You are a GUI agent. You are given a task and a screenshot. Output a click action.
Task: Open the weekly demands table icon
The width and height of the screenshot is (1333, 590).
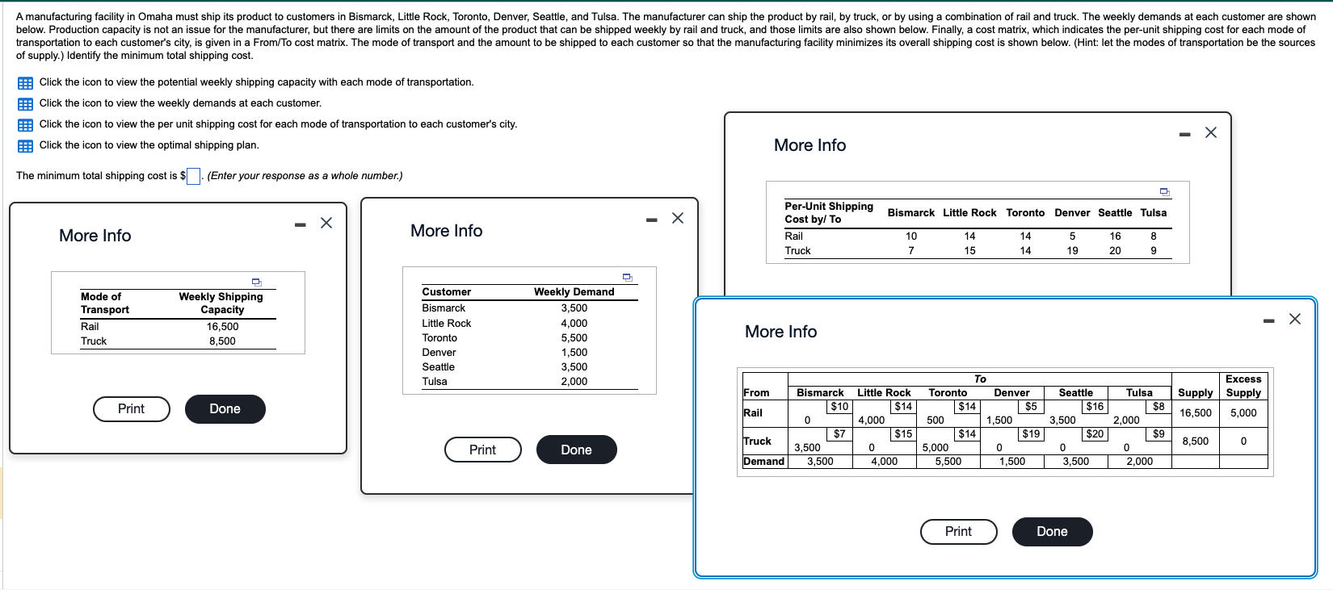[x=25, y=104]
